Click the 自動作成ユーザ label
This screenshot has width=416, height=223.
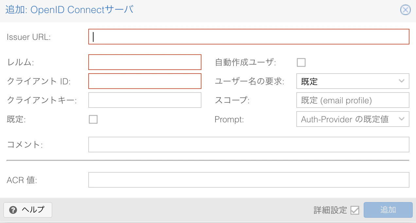click(246, 62)
